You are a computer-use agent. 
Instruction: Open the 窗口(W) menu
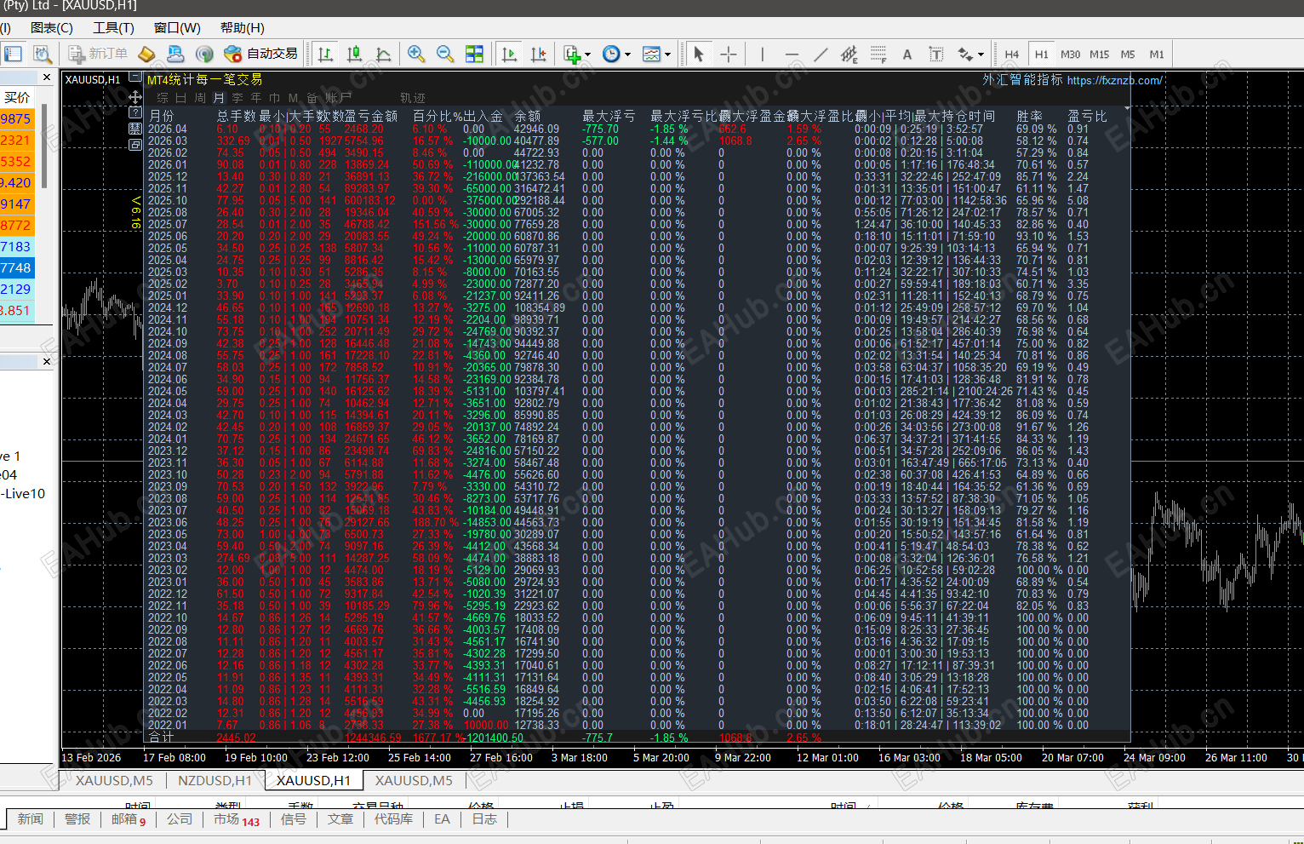(177, 27)
